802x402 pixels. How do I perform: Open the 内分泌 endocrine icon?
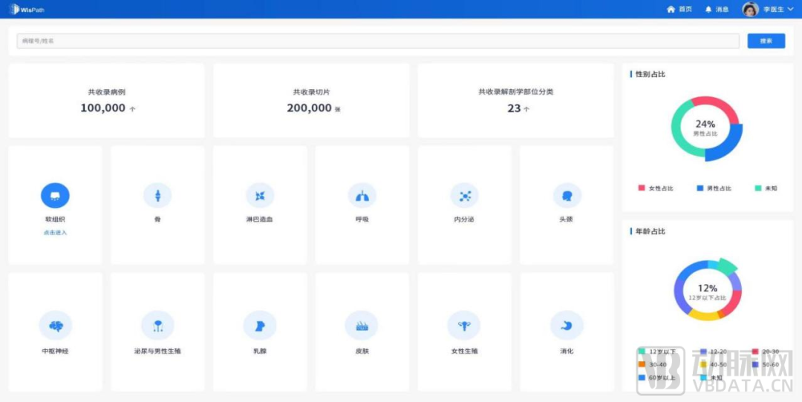[x=465, y=196]
